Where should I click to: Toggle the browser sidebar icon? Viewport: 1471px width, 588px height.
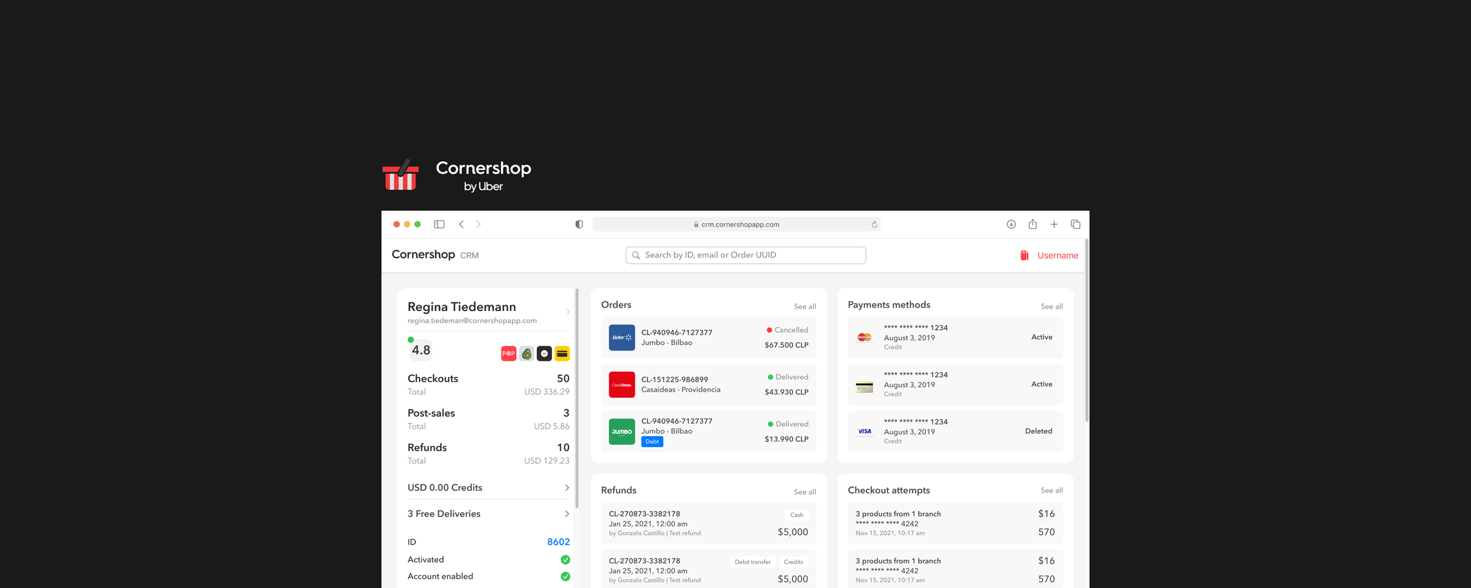pyautogui.click(x=439, y=224)
